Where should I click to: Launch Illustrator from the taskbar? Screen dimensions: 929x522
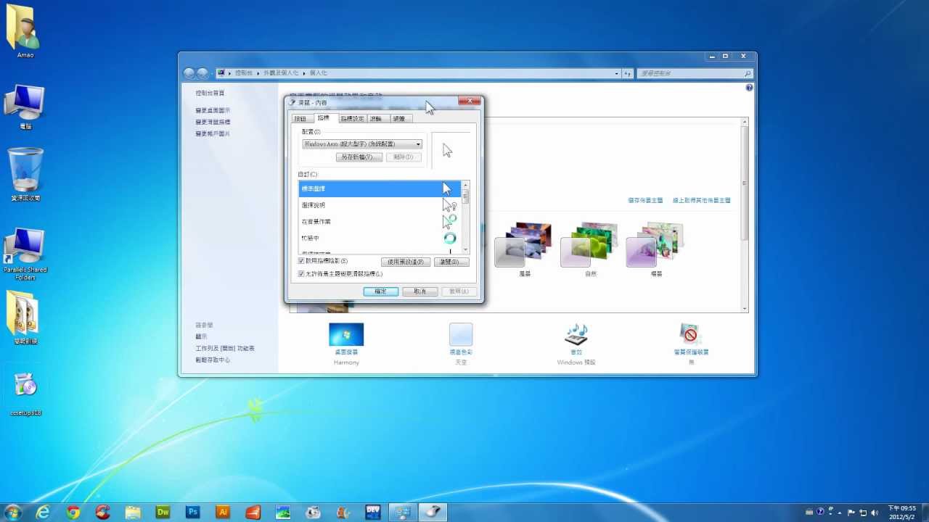(x=223, y=512)
